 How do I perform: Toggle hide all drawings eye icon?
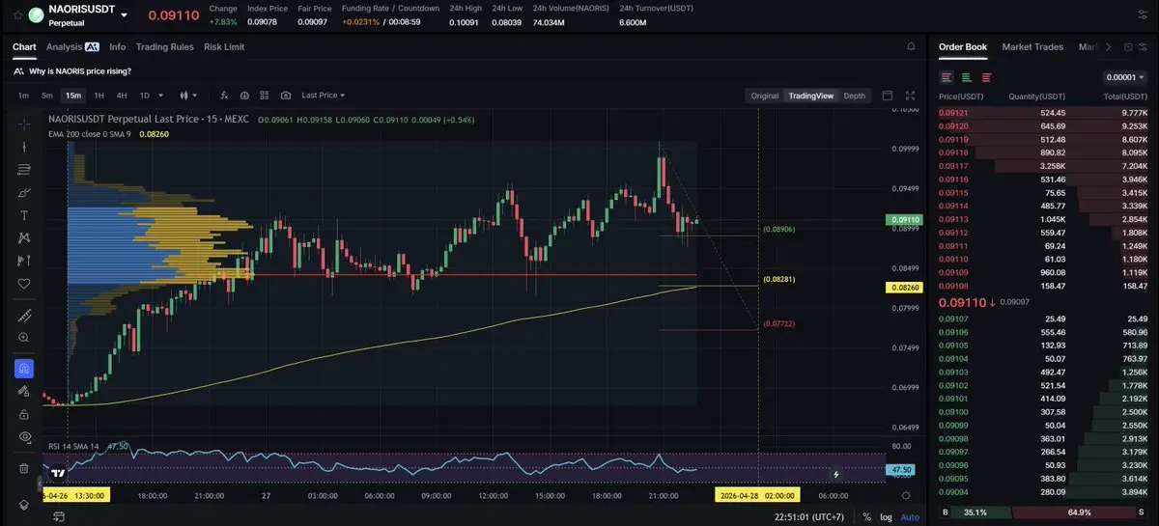coord(24,437)
